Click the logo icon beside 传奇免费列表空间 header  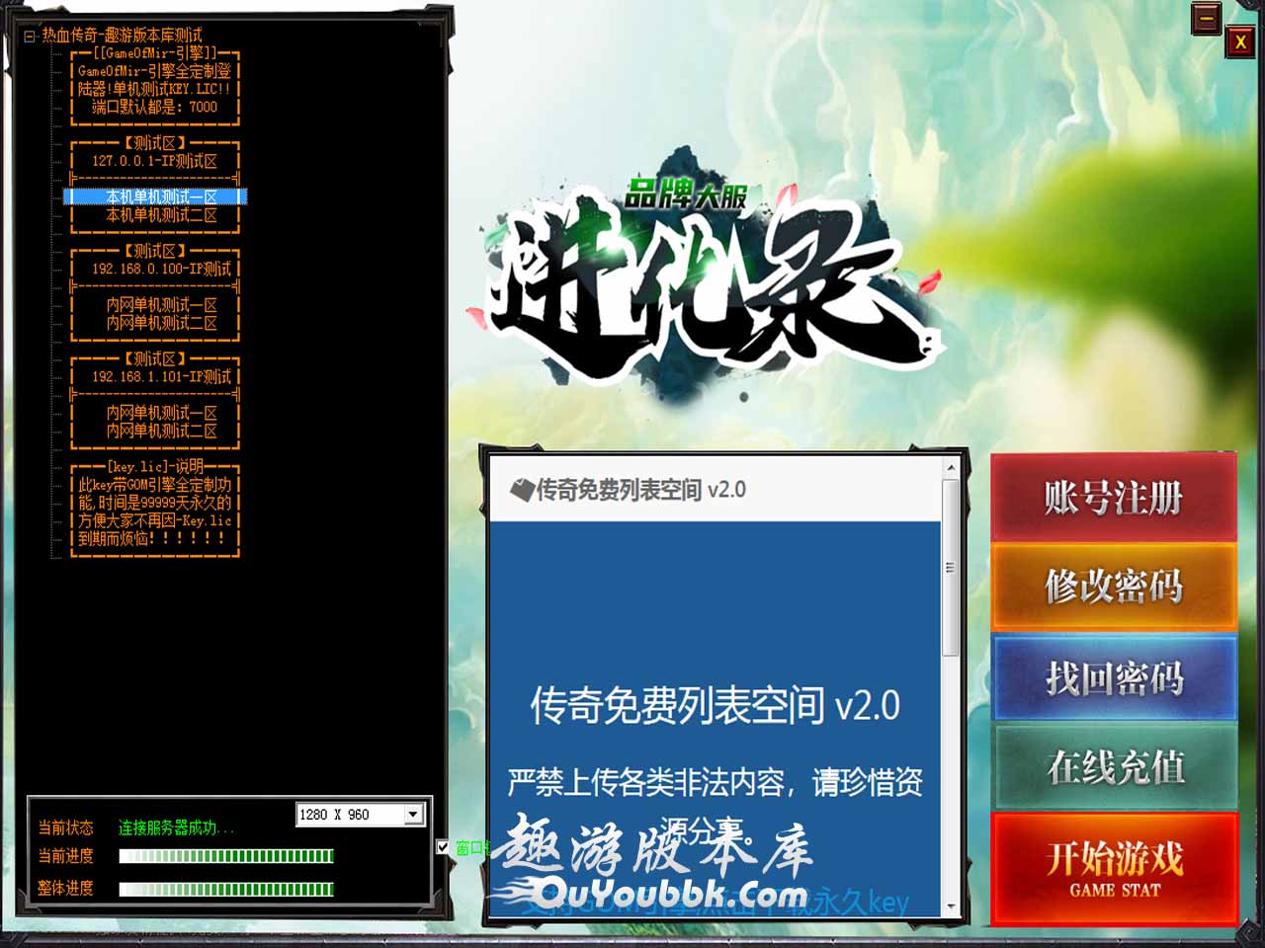point(521,489)
